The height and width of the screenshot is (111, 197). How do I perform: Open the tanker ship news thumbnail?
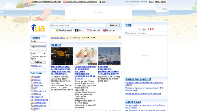(x=109, y=56)
